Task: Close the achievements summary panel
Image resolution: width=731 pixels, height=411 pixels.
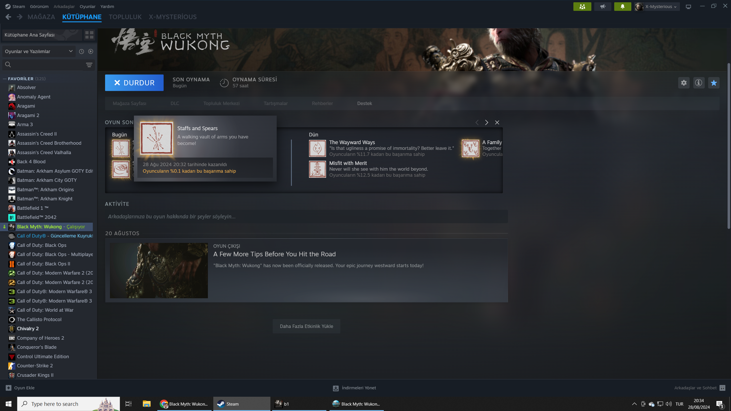Action: click(x=497, y=122)
